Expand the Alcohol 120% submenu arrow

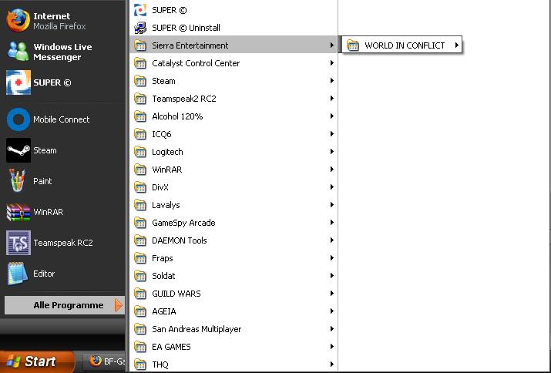pyautogui.click(x=331, y=116)
